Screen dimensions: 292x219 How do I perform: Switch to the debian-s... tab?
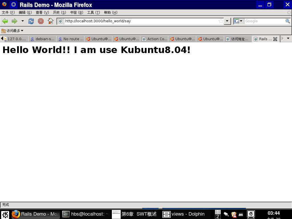(x=42, y=39)
